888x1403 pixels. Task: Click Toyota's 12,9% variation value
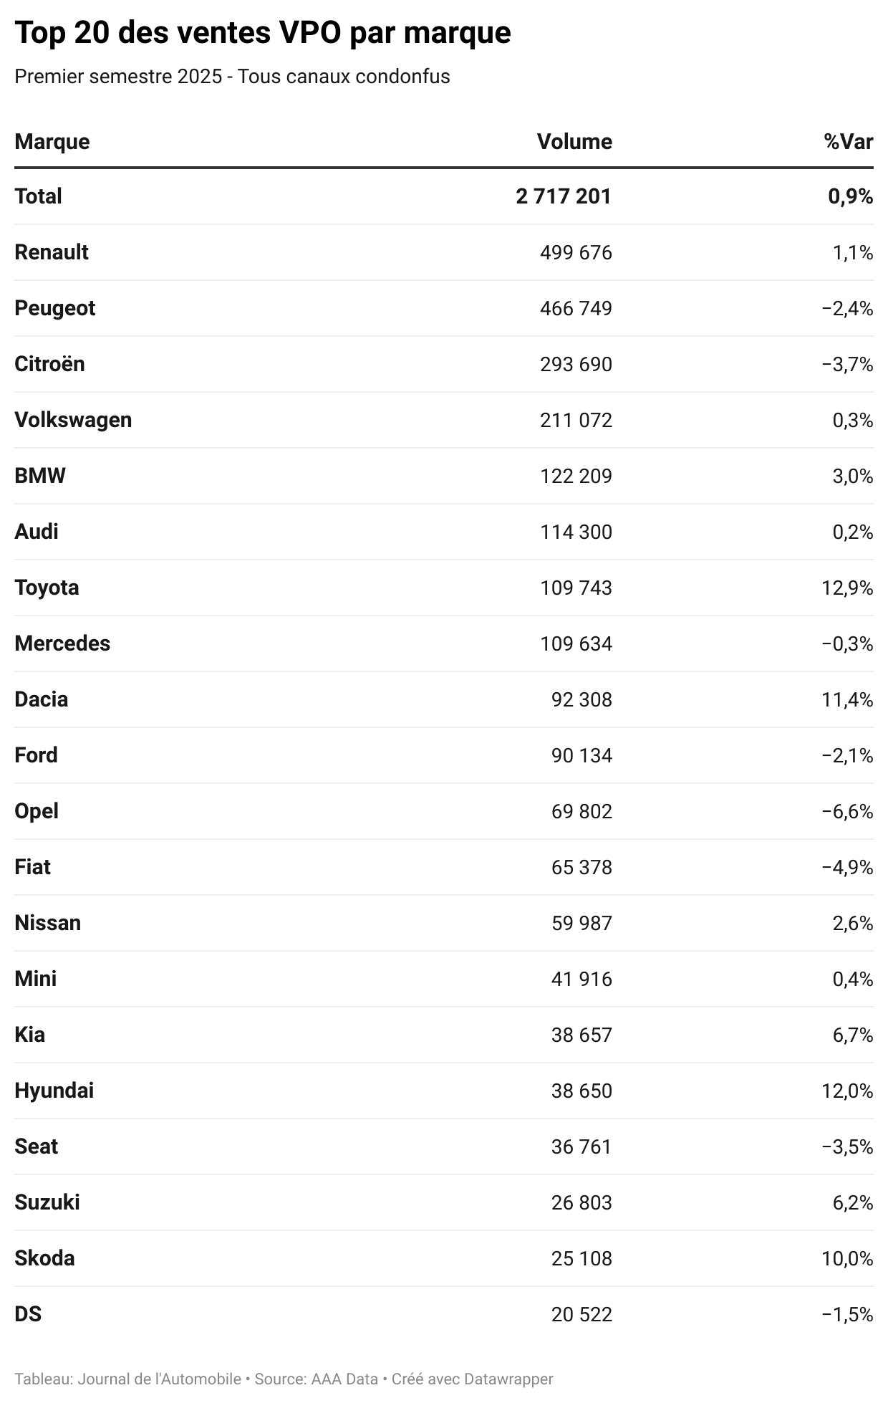click(x=847, y=588)
